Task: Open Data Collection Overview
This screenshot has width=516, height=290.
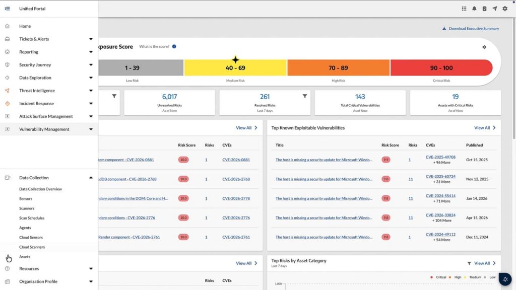Action: [x=40, y=189]
